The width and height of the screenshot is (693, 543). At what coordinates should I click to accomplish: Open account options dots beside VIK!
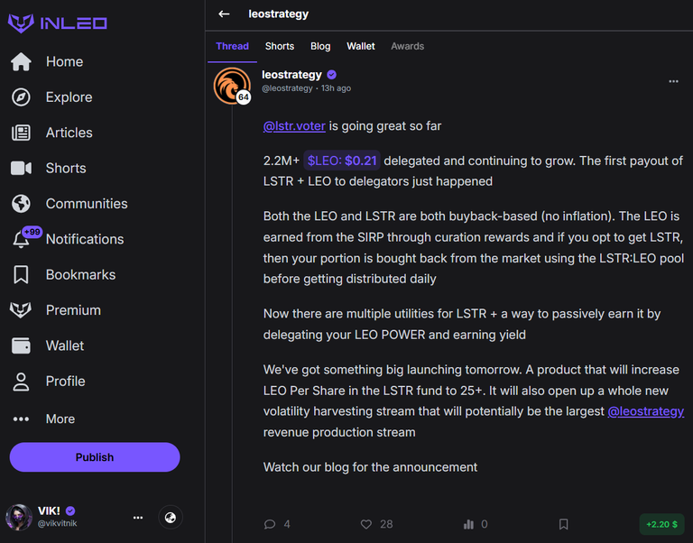point(138,518)
